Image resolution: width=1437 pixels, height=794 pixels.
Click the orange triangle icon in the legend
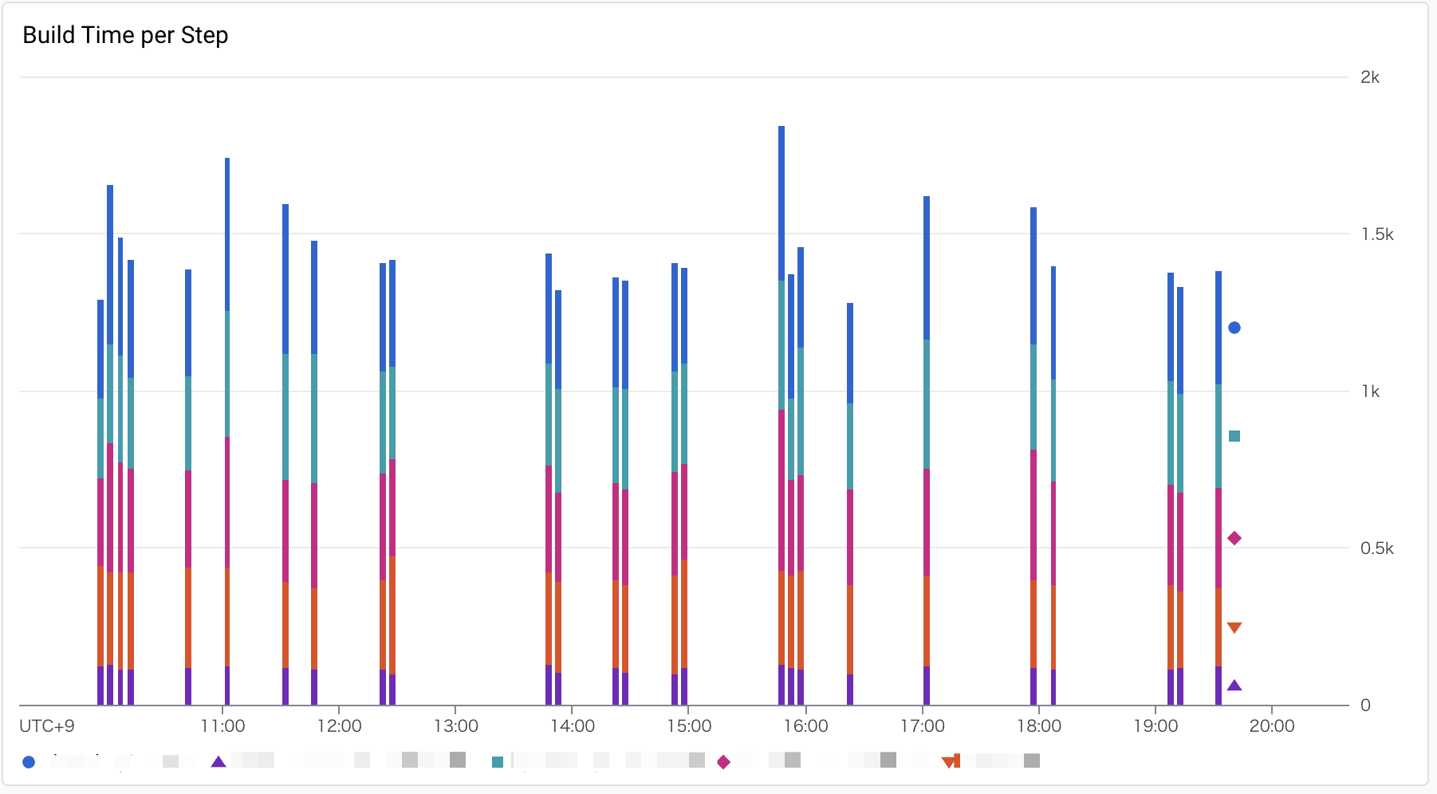tap(949, 761)
